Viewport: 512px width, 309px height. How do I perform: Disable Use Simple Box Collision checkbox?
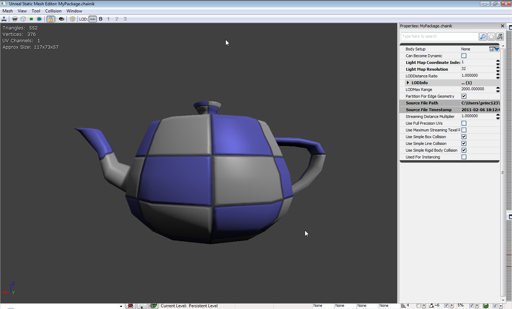click(x=464, y=137)
